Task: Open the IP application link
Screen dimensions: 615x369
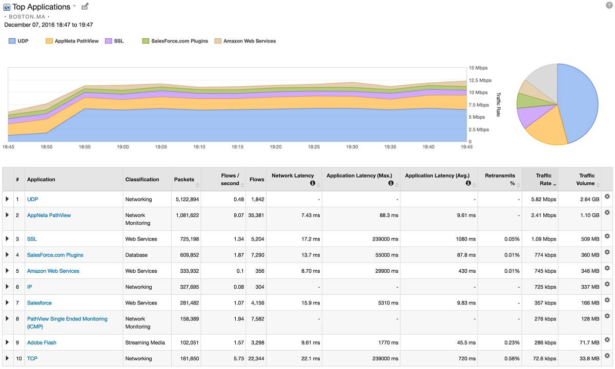Action: point(29,287)
